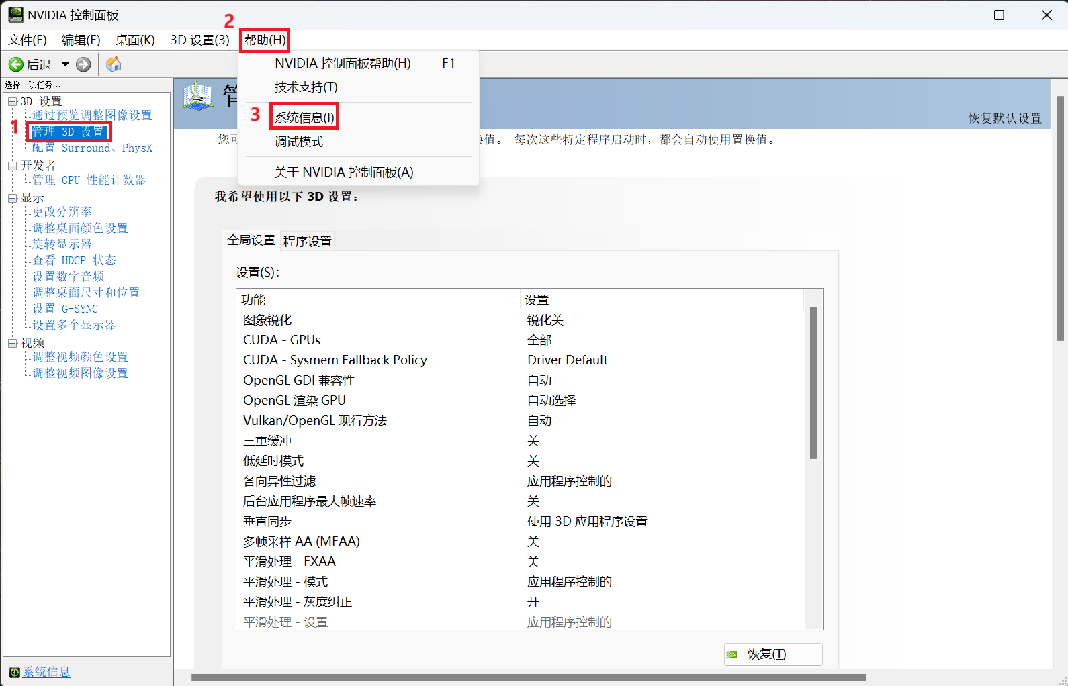This screenshot has width=1068, height=686.
Task: Open 调整视频颜色设置
Action: coord(80,357)
